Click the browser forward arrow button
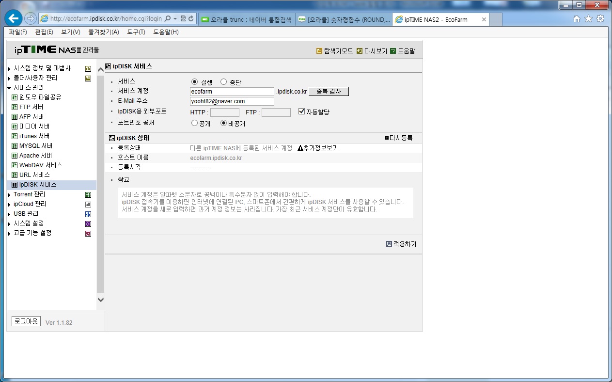Viewport: 612px width, 382px height. [31, 19]
